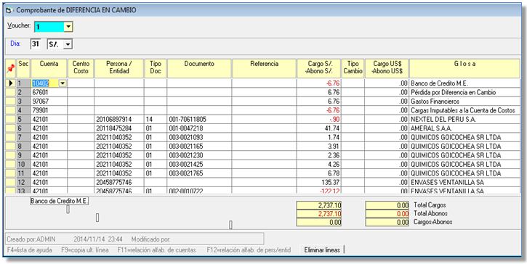
Task: Click the red pushpin icon in grid header
Action: tap(11, 69)
